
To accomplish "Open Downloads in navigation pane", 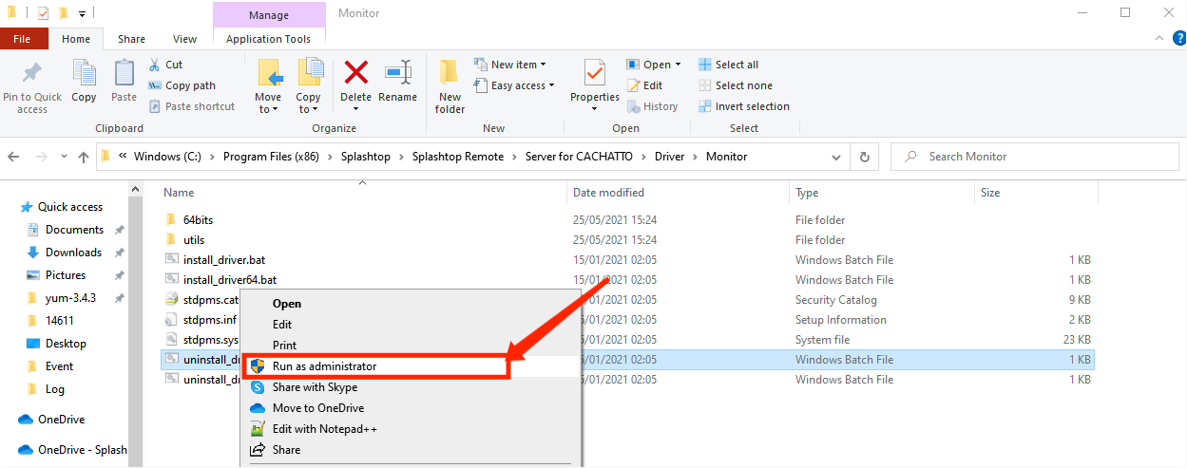I will pos(73,253).
